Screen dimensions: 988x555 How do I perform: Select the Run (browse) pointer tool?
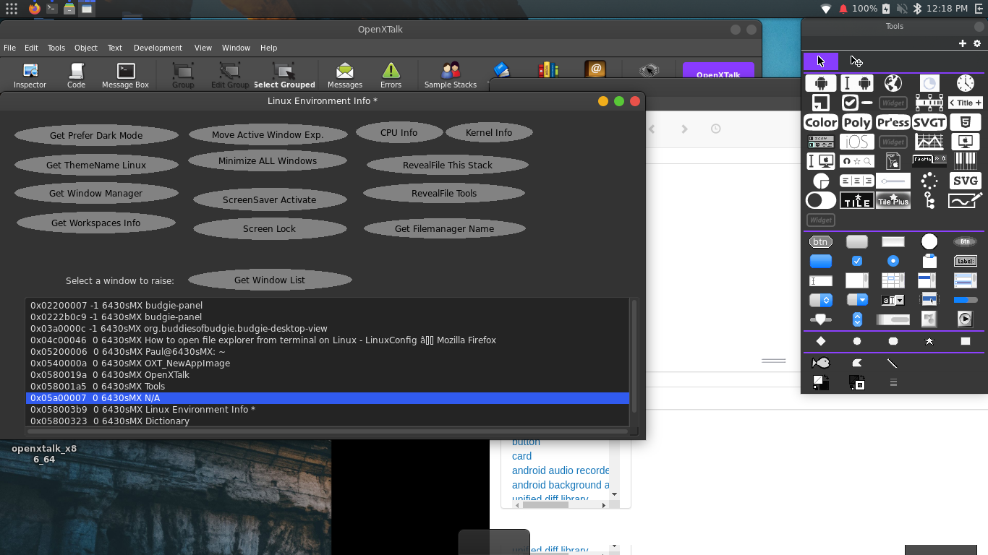click(821, 61)
